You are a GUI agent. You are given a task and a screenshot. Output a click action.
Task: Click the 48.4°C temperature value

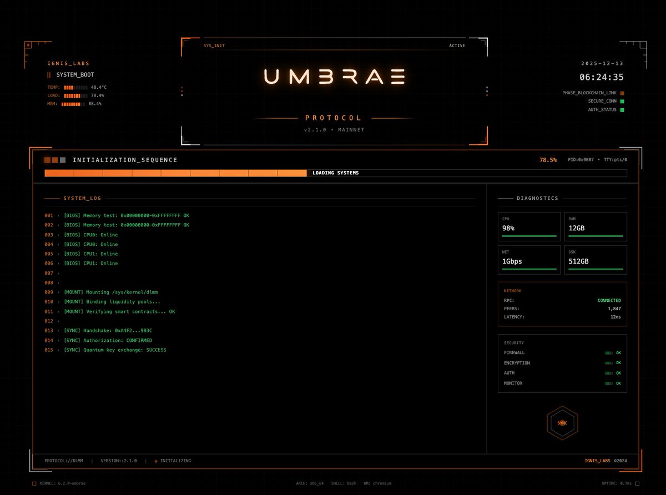coord(99,87)
